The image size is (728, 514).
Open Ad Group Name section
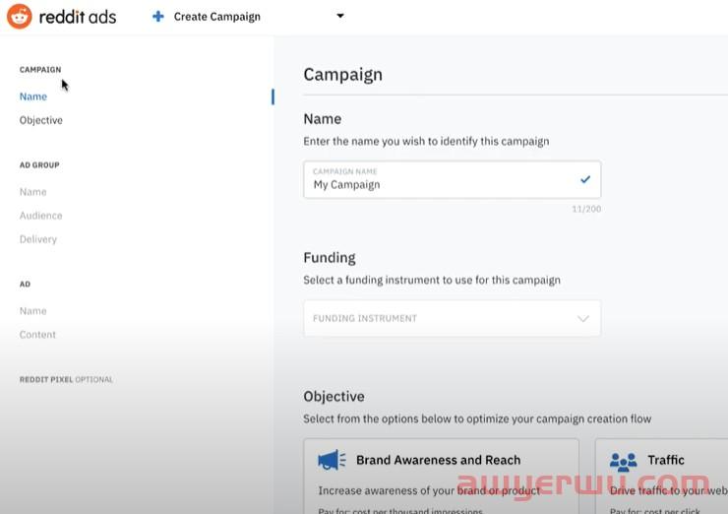coord(33,192)
